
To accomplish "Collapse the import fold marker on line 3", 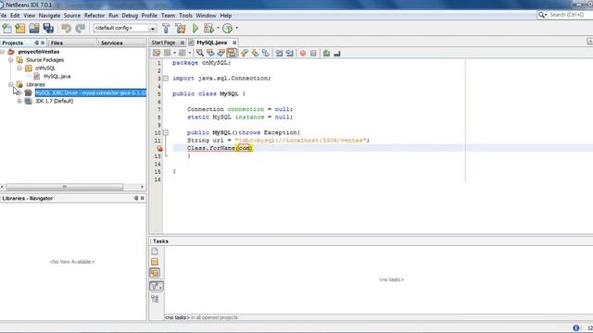I will point(166,79).
